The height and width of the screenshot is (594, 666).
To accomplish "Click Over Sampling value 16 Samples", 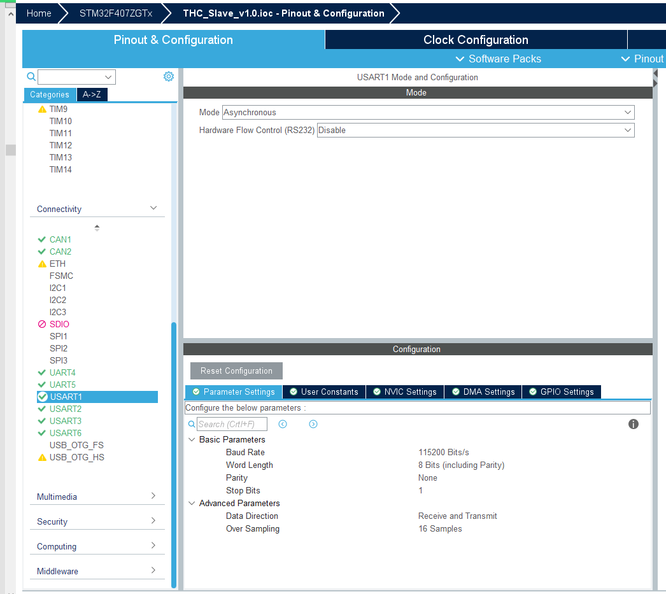I will (440, 528).
